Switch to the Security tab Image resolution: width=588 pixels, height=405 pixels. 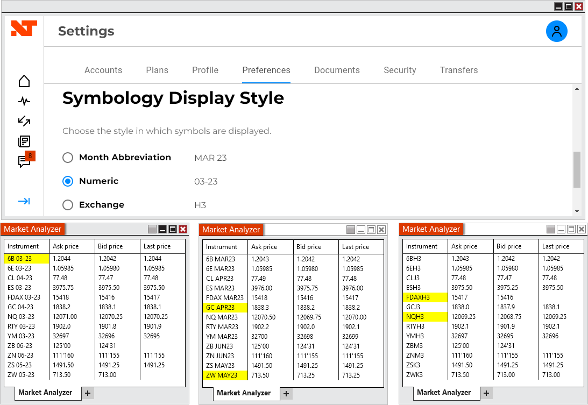click(x=400, y=70)
